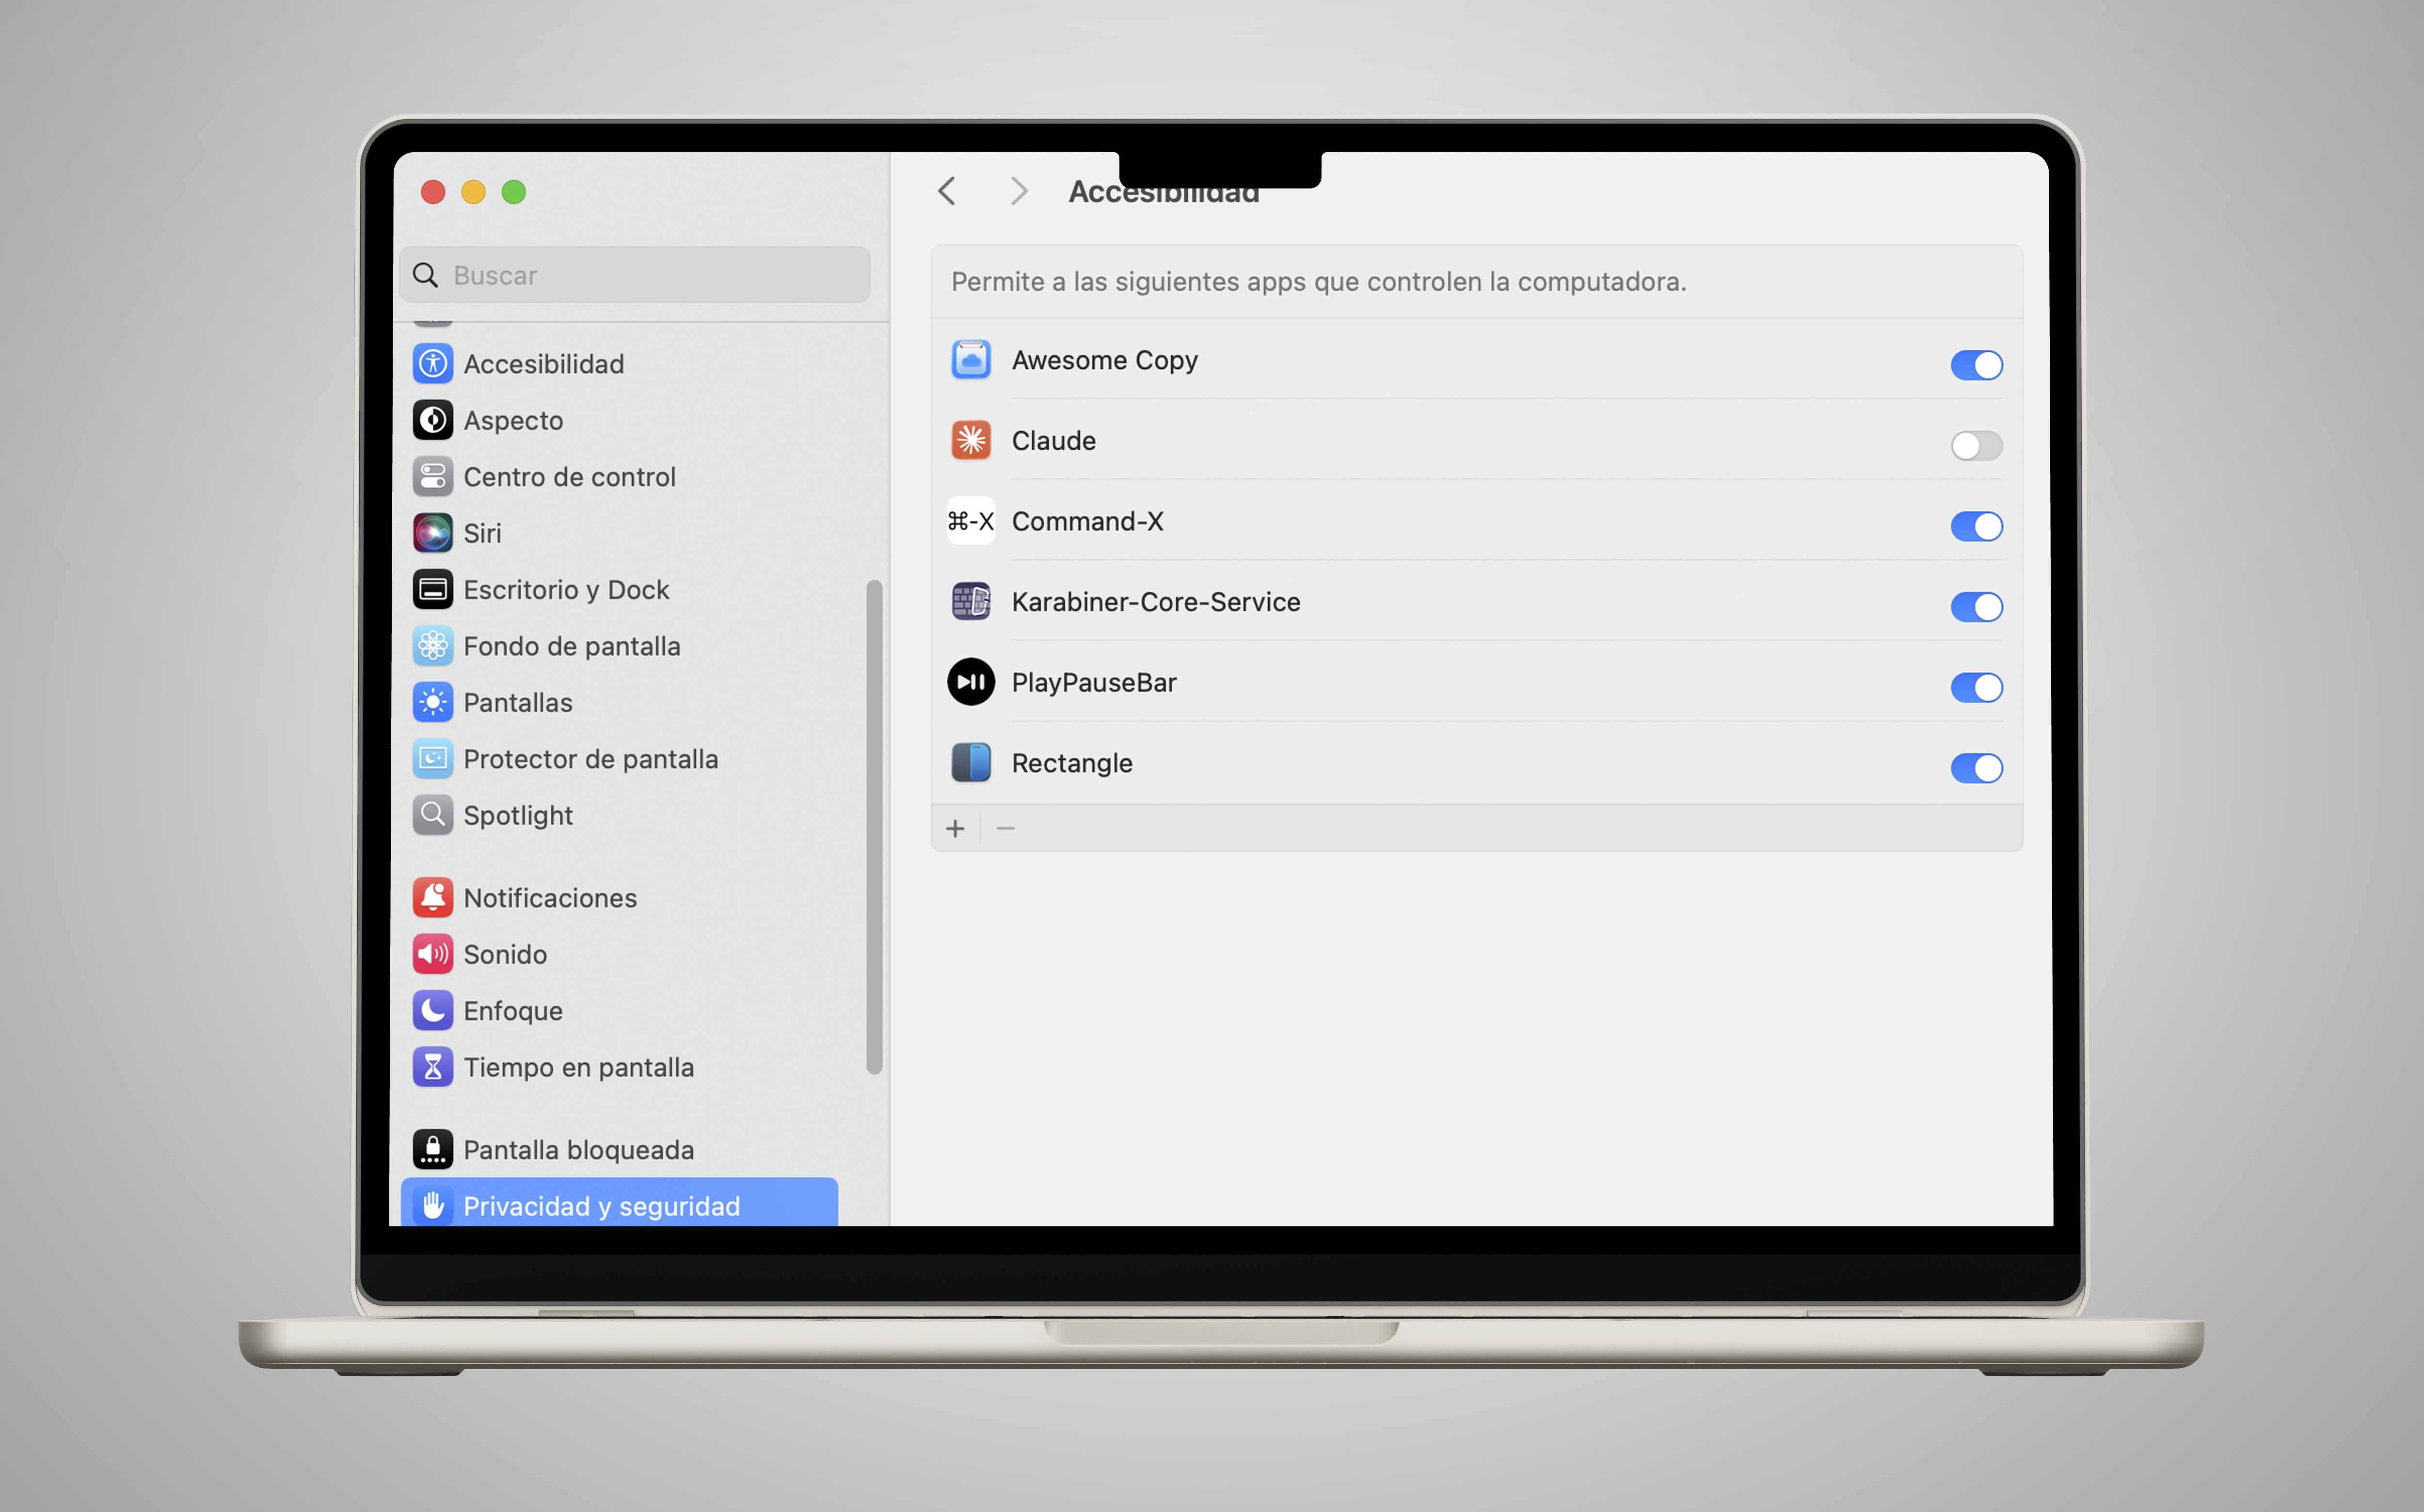Select Privacidad y seguridad label
This screenshot has width=2424, height=1512.
click(x=601, y=1207)
